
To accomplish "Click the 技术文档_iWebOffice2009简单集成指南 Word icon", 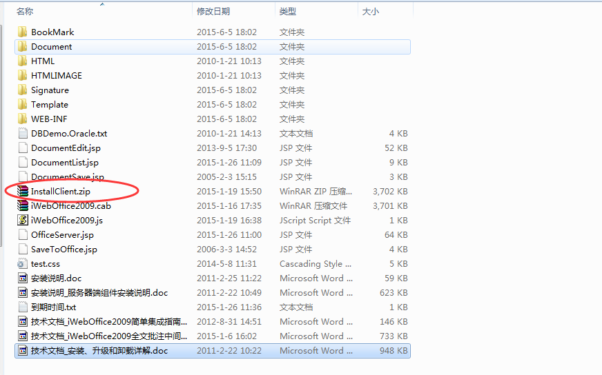I will 23,321.
